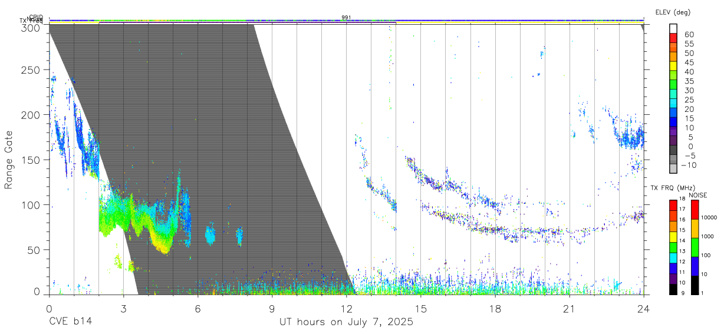Click the 50 label in ELEV legend
724x334 pixels.
[689, 53]
